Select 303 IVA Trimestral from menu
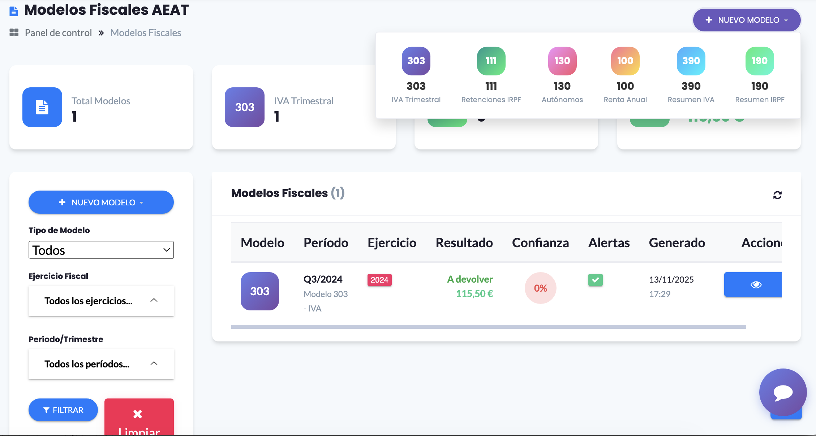Viewport: 816px width, 436px height. [x=416, y=61]
